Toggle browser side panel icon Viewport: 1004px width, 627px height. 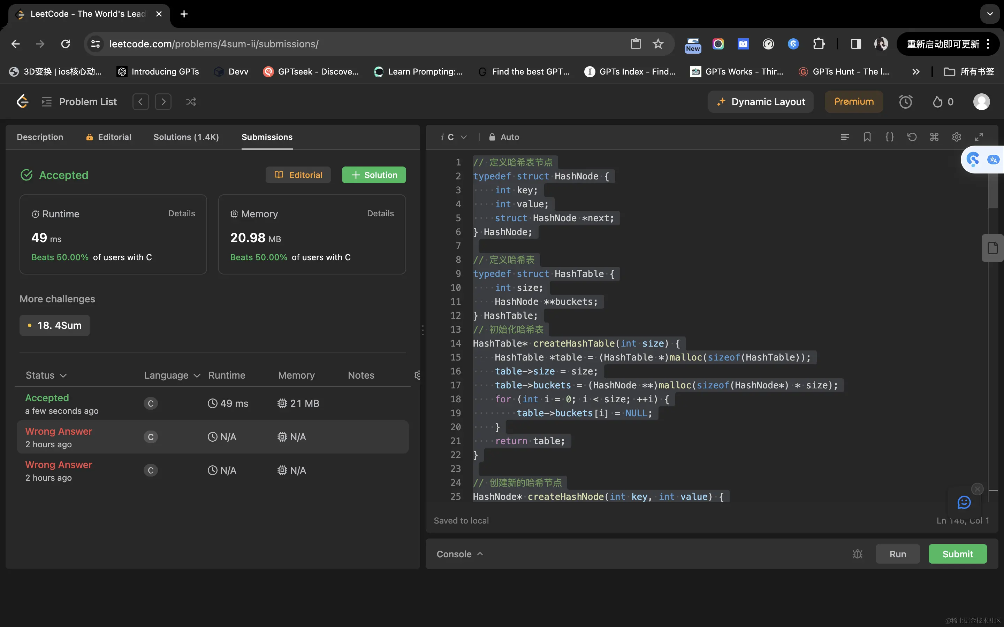(x=856, y=44)
